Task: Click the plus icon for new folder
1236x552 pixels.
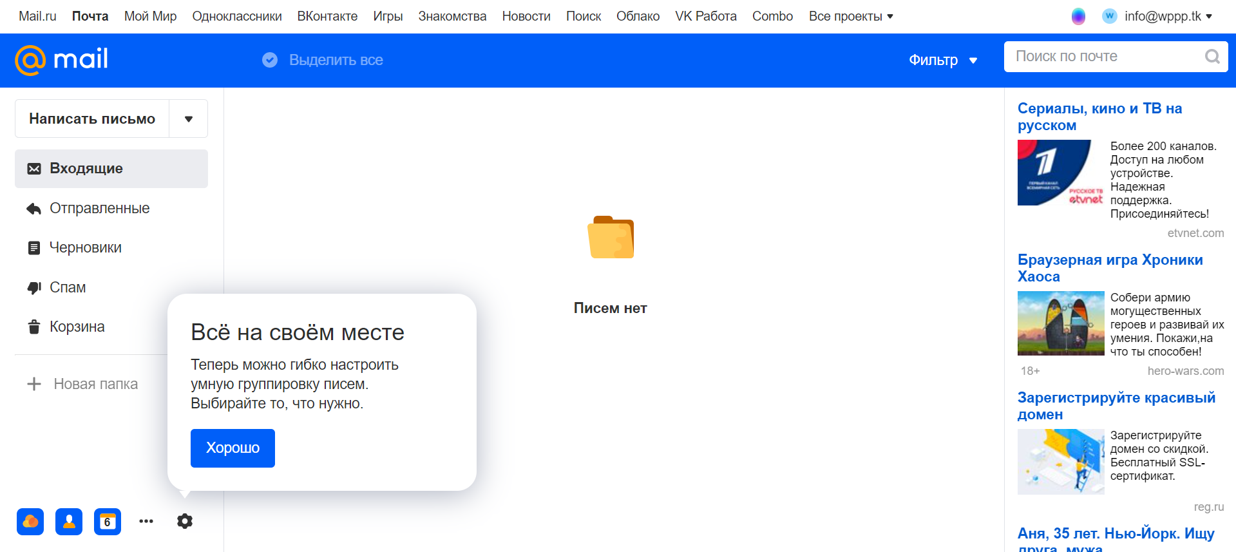Action: point(34,385)
